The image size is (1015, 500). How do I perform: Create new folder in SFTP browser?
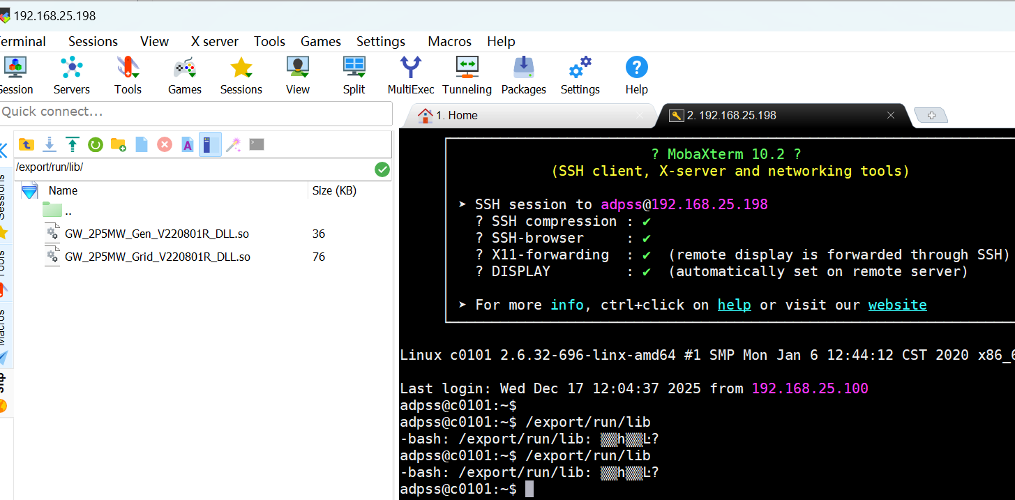coord(119,144)
